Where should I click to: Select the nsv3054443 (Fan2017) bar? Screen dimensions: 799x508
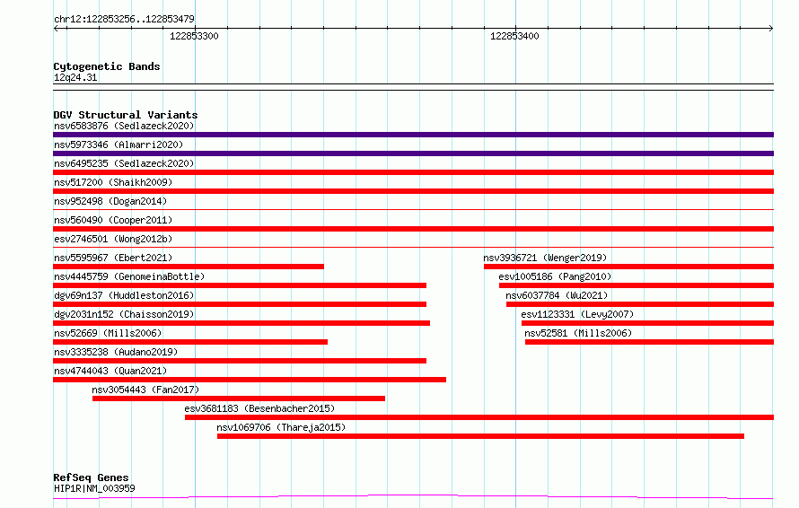pyautogui.click(x=239, y=399)
